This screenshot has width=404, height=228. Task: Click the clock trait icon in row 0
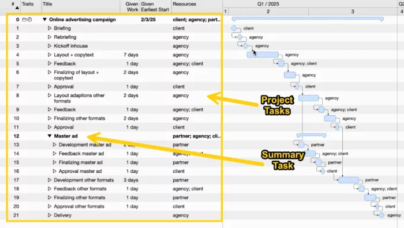[x=29, y=20]
